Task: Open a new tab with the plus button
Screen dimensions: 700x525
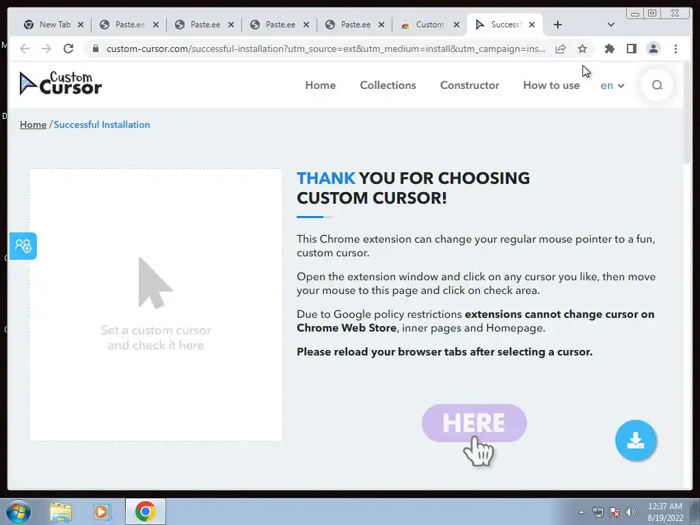Action: point(558,25)
